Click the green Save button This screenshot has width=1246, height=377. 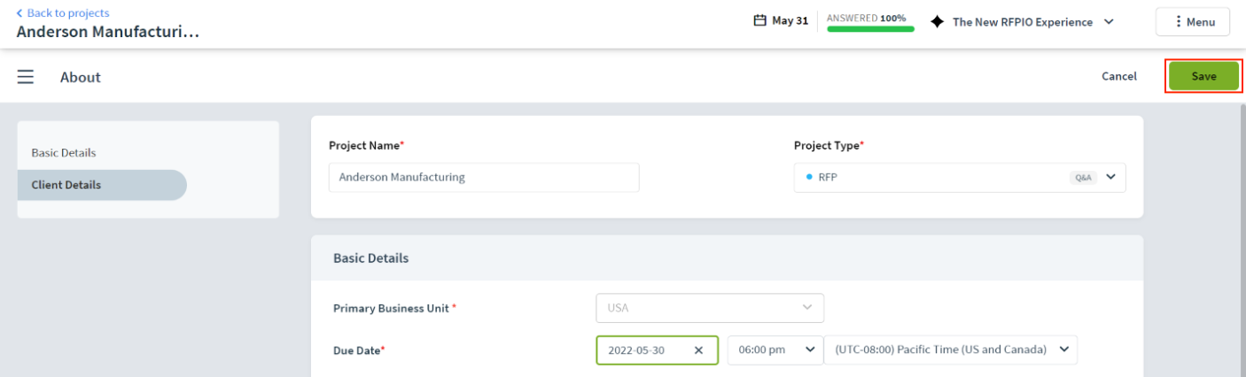(1203, 76)
